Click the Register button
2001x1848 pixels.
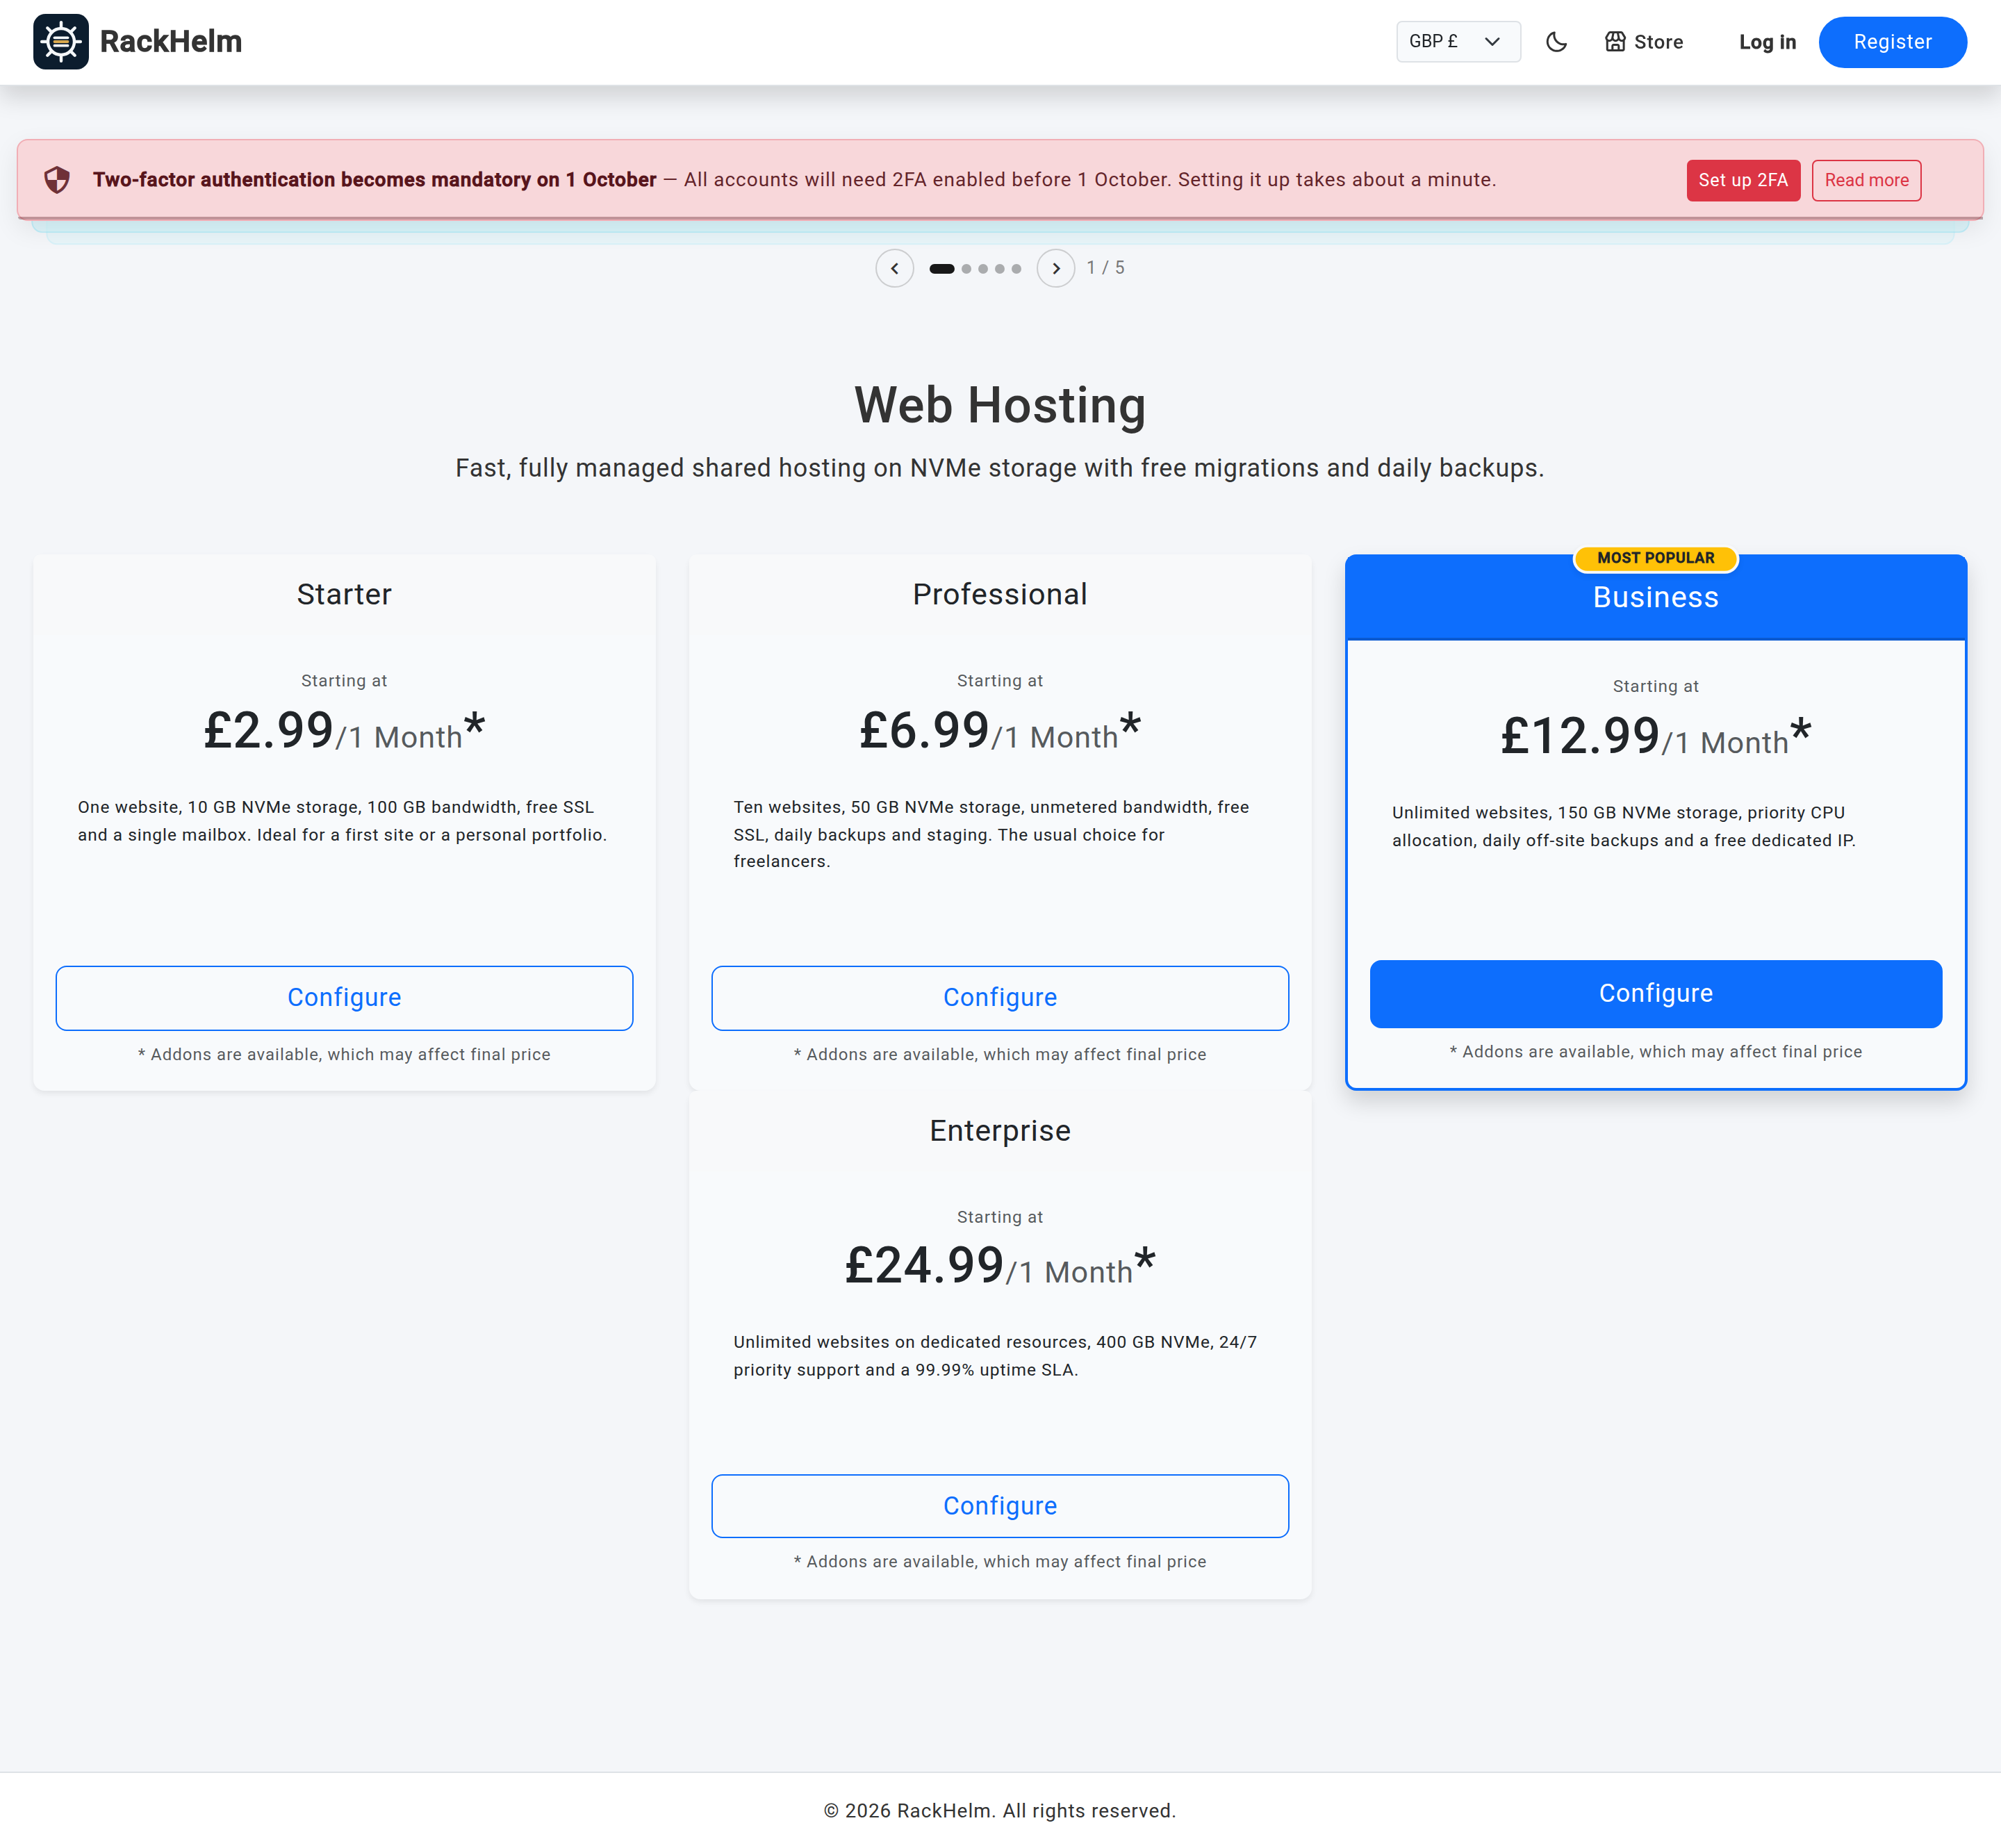point(1892,42)
